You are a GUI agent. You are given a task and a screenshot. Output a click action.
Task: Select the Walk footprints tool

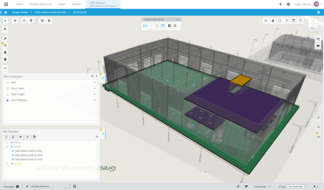tap(318, 39)
